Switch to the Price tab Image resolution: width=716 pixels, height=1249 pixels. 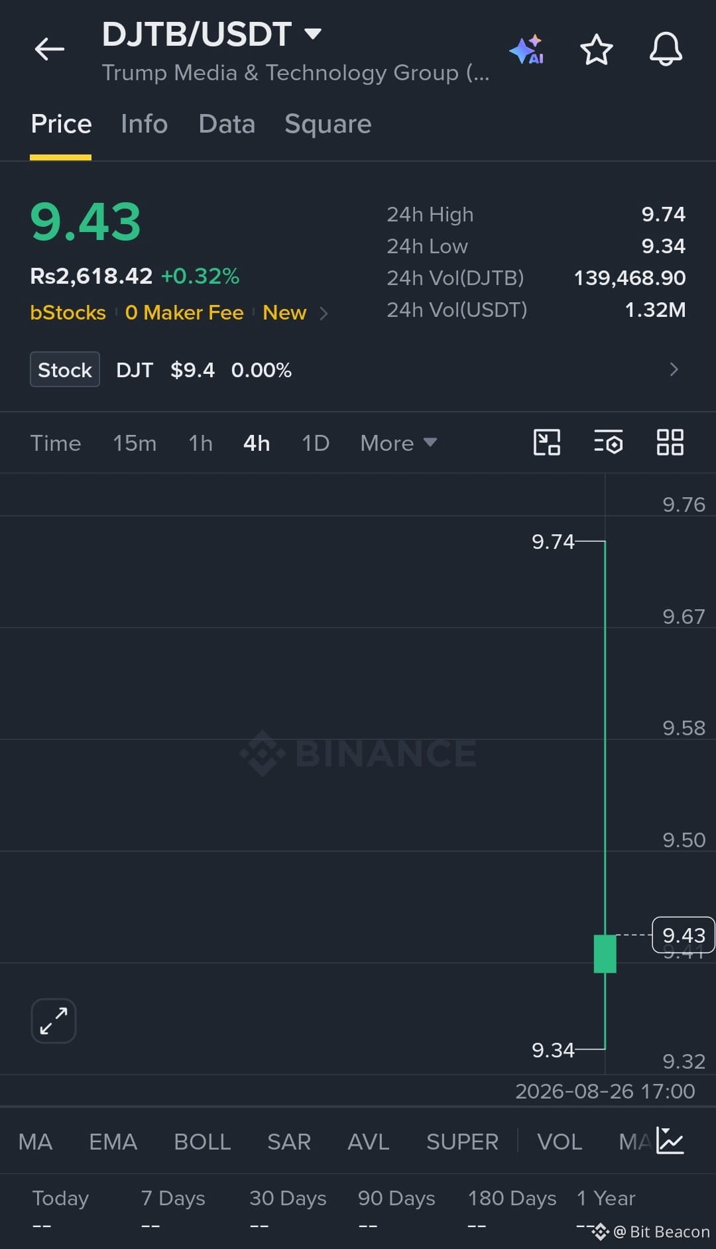tap(61, 124)
